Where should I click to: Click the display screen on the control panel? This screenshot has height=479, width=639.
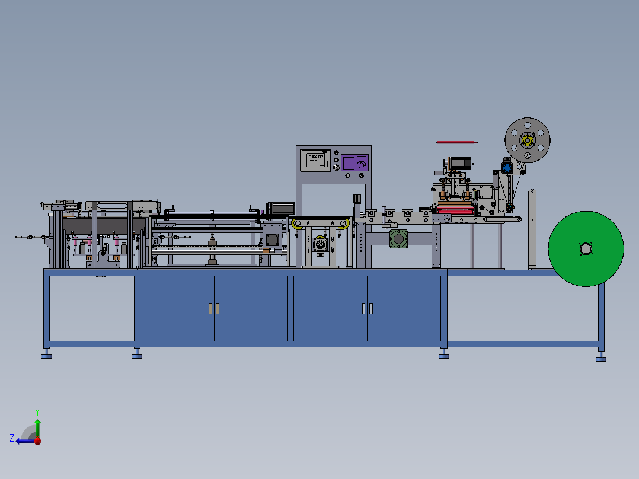[315, 160]
